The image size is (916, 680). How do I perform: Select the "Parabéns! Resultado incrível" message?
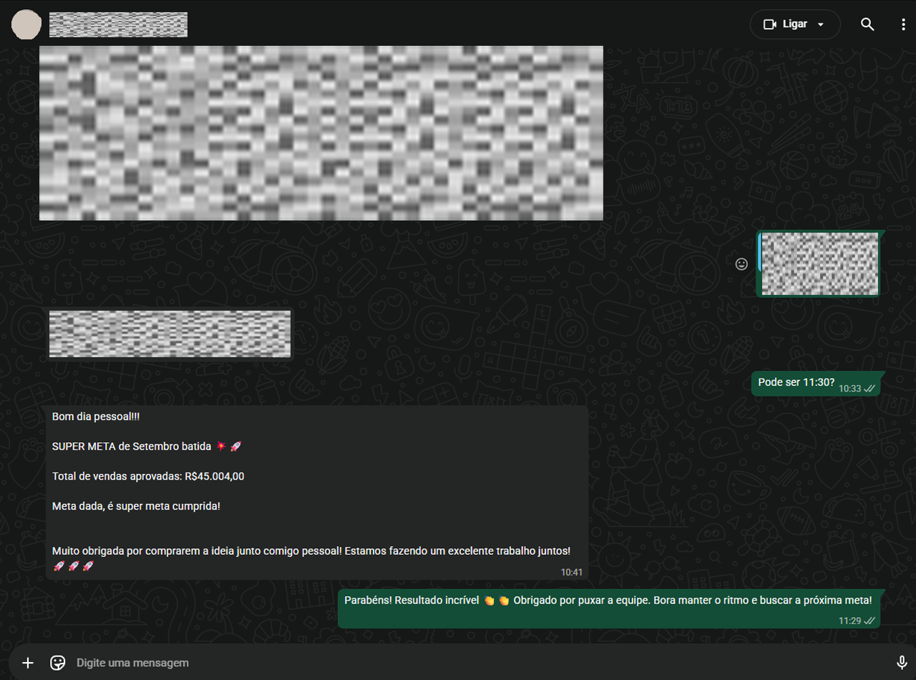[608, 601]
